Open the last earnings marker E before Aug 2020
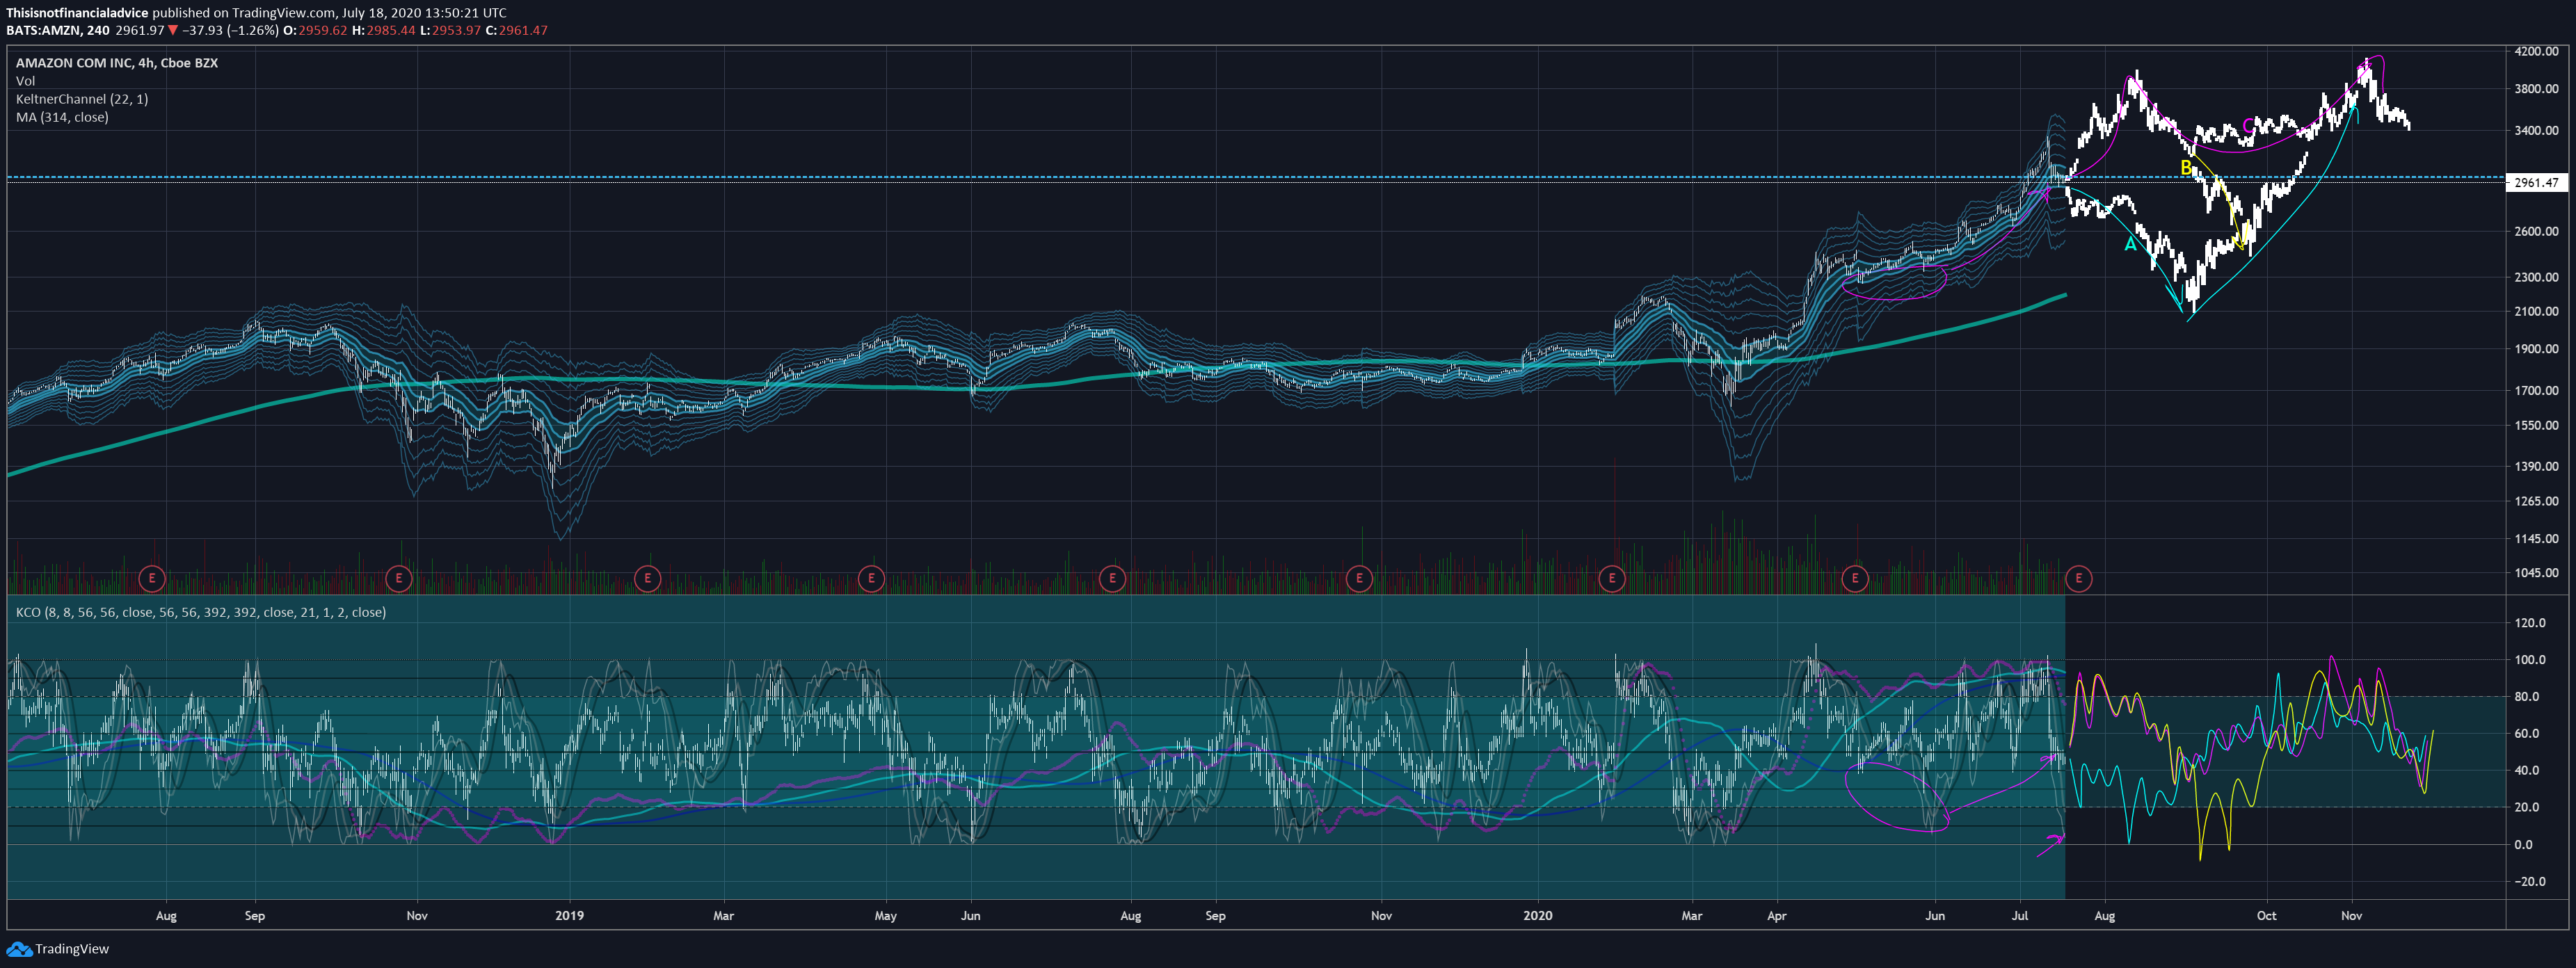Viewport: 2576px width, 968px height. pos(2079,578)
